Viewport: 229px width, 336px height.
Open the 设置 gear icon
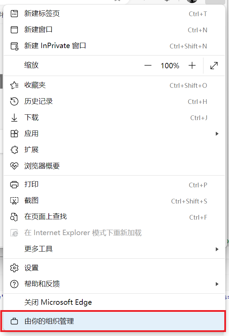click(x=14, y=268)
